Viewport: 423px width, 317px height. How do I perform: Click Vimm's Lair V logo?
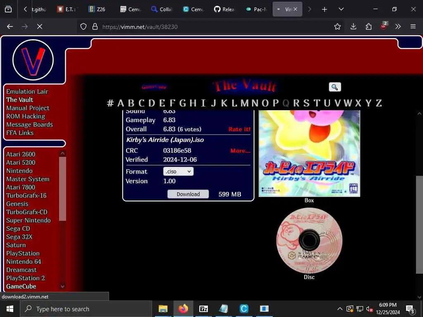33,60
